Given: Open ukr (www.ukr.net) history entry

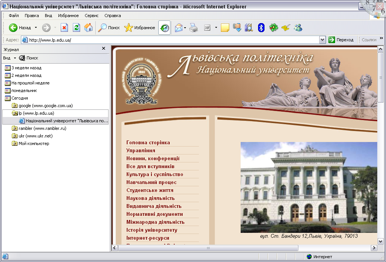Looking at the screenshot, I should pyautogui.click(x=32, y=136).
